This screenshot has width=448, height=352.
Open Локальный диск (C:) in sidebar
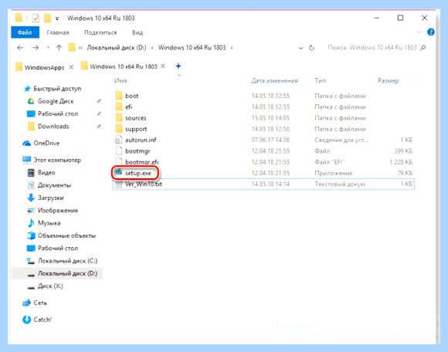point(67,261)
